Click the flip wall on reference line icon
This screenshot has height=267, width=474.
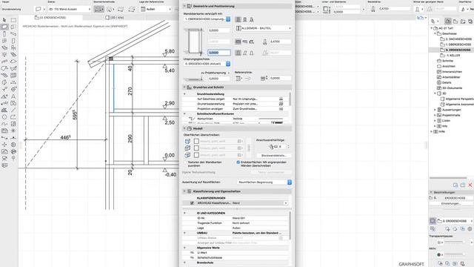point(247,79)
